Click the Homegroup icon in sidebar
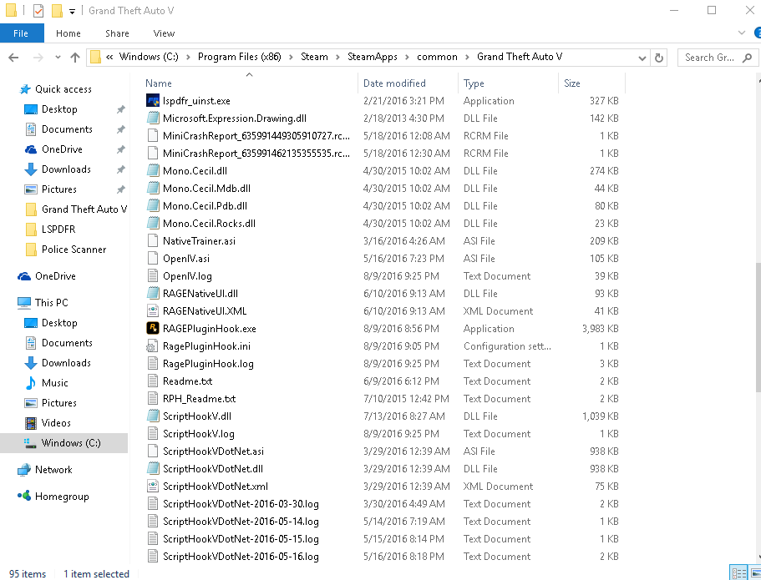The image size is (761, 580). 24,496
